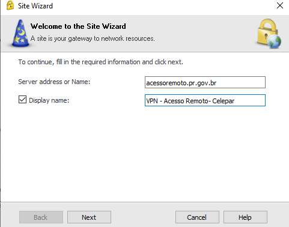Click the Site Wizard title text
This screenshot has height=227, width=289.
coord(35,6)
